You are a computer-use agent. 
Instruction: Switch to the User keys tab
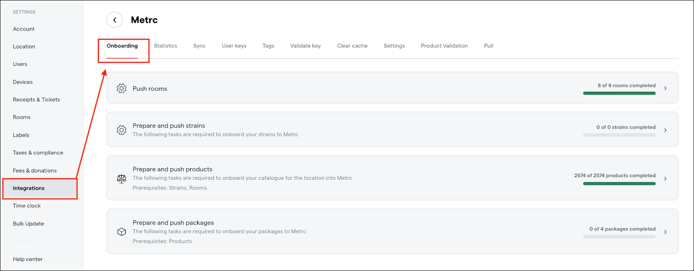coord(234,46)
